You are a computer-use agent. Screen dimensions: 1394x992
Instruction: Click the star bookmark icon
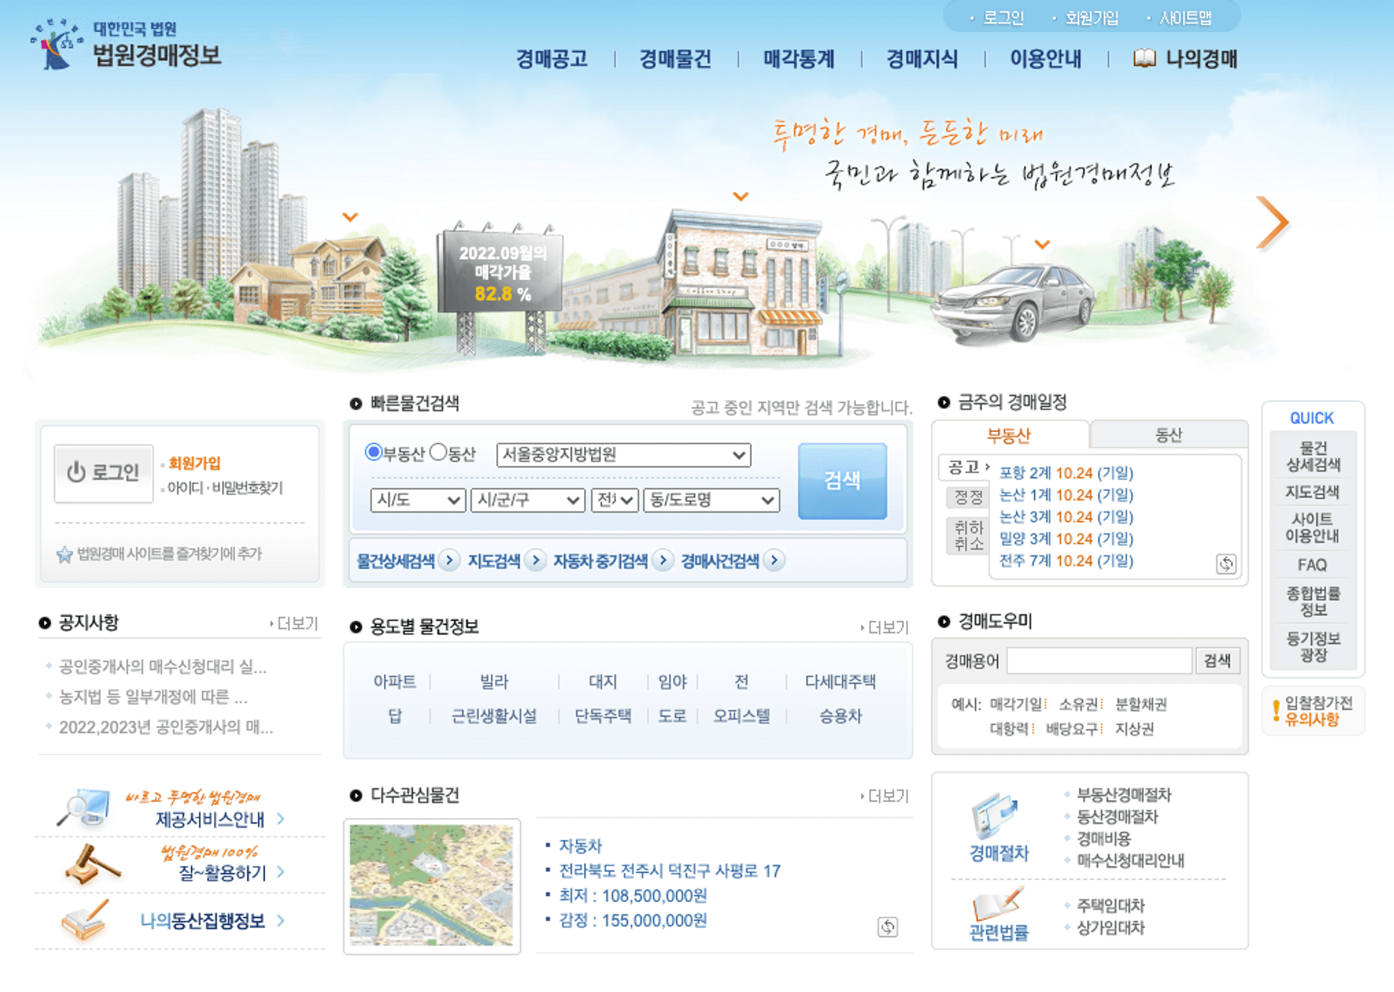[x=64, y=555]
